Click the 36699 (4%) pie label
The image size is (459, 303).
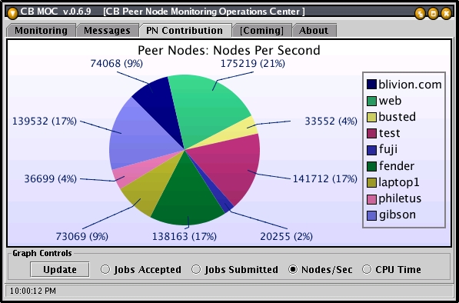coord(50,178)
